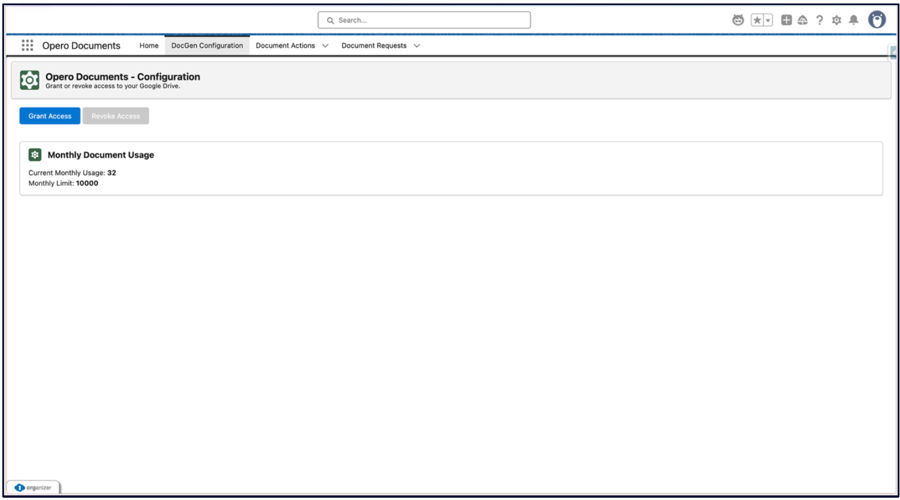Open the Document Requests tab
900x500 pixels.
coord(374,46)
